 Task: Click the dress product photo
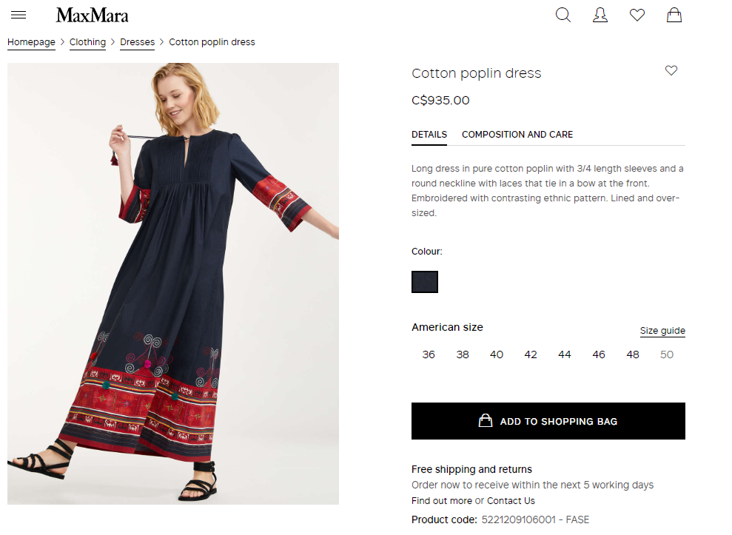coord(172,284)
